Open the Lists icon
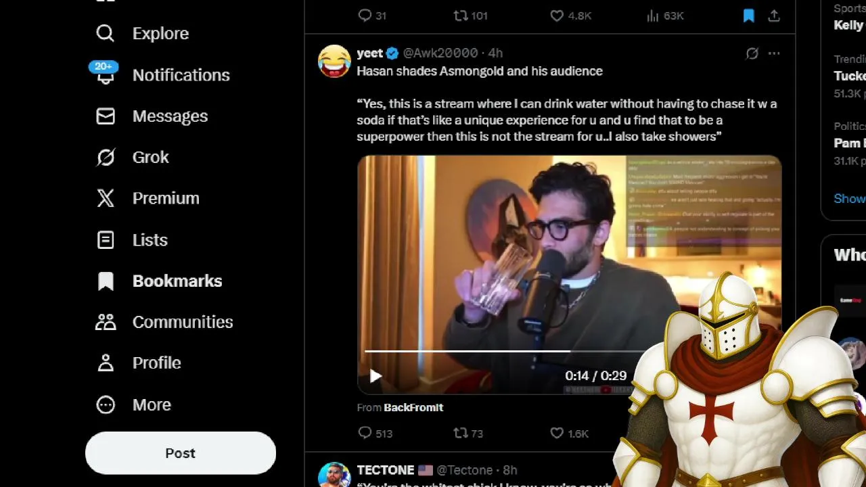This screenshot has width=866, height=487. pos(106,240)
